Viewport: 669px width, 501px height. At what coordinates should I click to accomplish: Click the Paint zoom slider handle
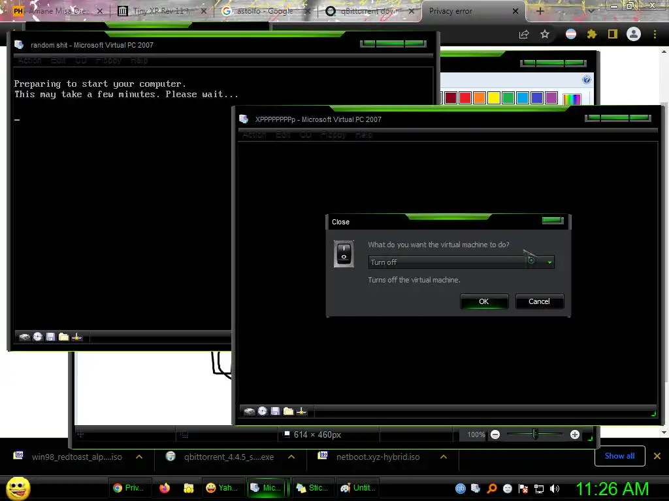pos(535,434)
